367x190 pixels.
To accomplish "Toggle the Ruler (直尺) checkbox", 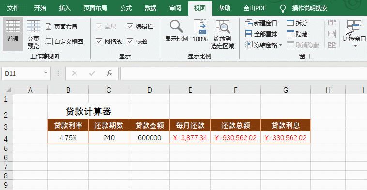I will tap(99, 27).
